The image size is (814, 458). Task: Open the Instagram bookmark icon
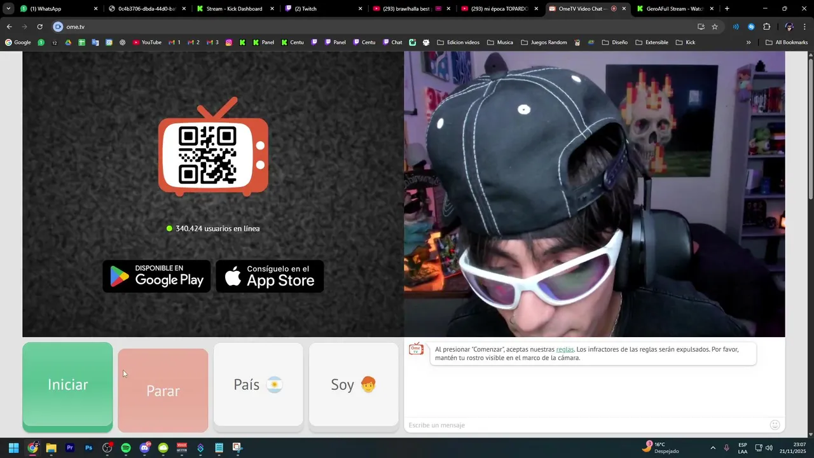tap(229, 43)
